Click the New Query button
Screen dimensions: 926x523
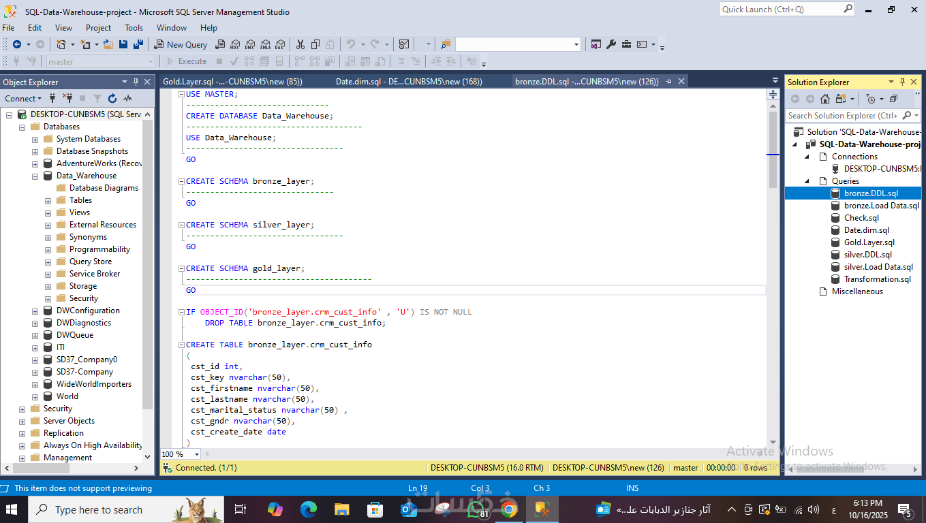[x=181, y=44]
